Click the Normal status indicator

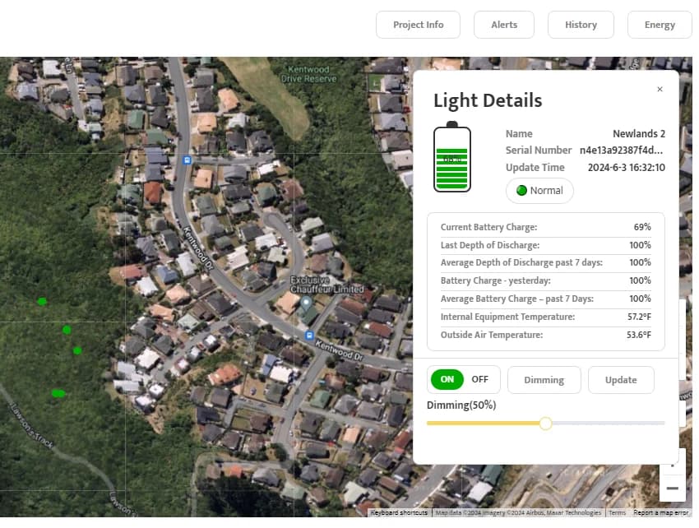(539, 191)
